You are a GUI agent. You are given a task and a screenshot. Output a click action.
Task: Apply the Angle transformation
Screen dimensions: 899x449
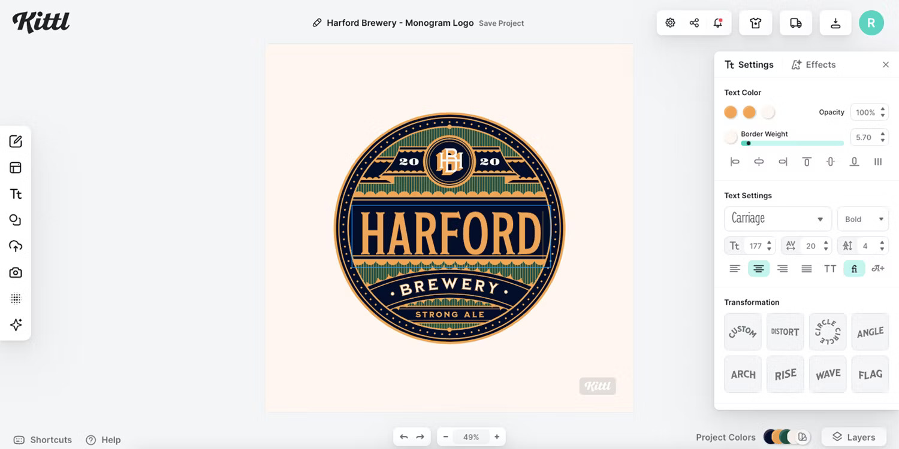point(870,332)
